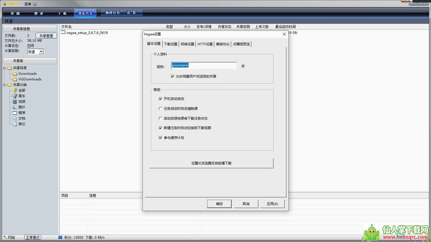431x242 pixels.
Task: Click the 取消 button
Action: pyautogui.click(x=246, y=204)
